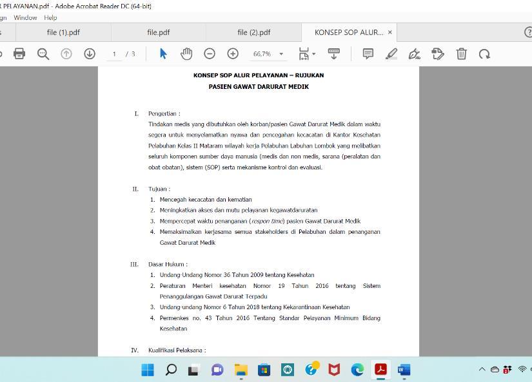Click the Adobe Acrobat taskbar icon

(x=380, y=369)
